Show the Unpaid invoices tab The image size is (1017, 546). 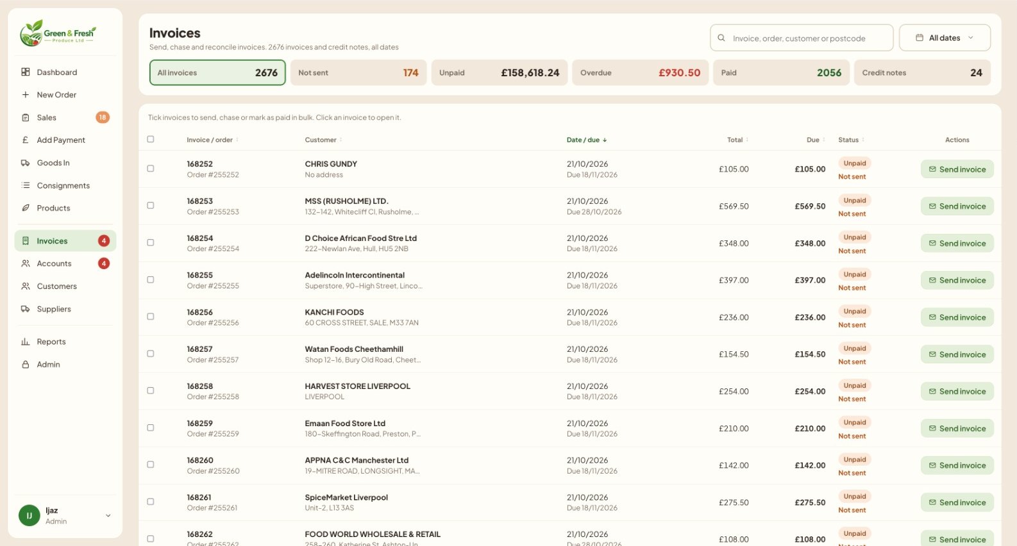500,72
